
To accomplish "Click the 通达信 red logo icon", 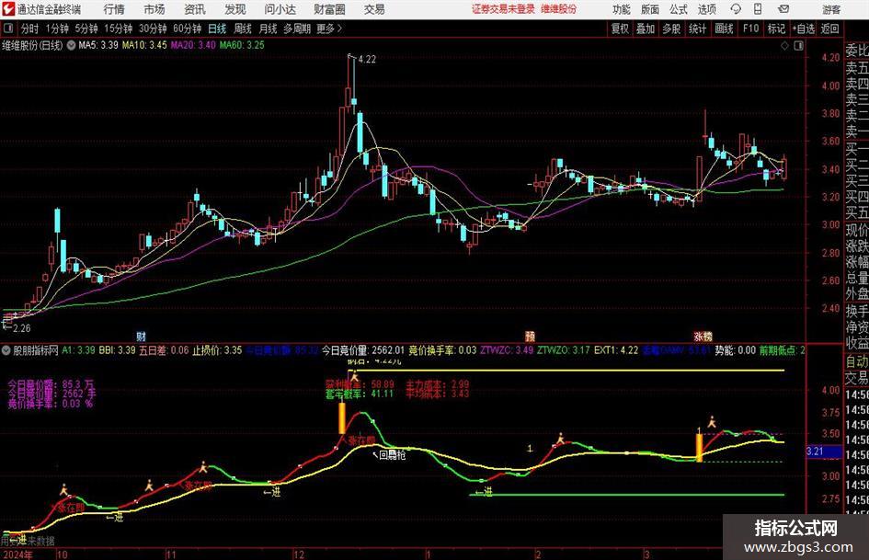I will coord(8,9).
